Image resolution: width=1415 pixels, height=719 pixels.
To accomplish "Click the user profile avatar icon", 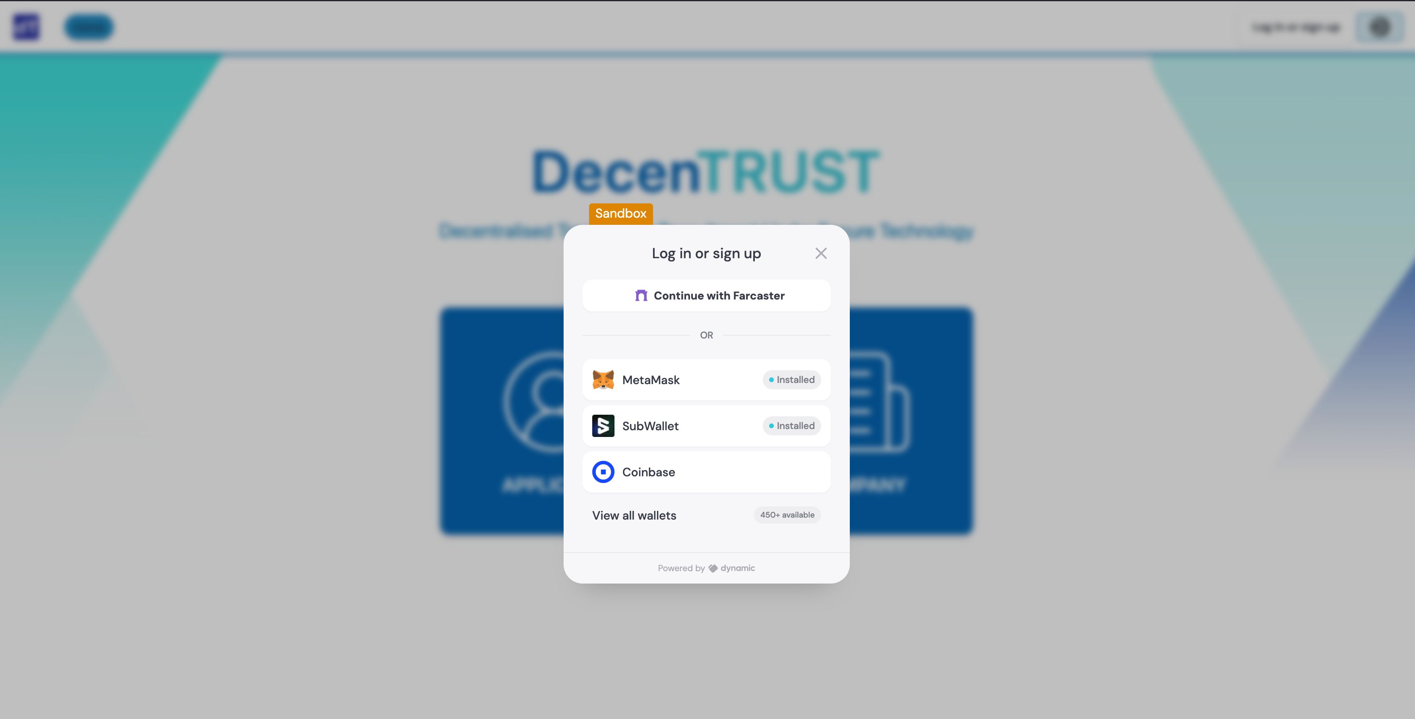I will [x=1379, y=26].
